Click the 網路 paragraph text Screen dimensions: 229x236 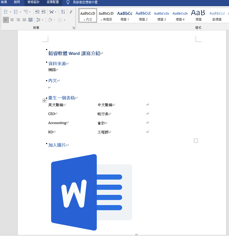52,70
